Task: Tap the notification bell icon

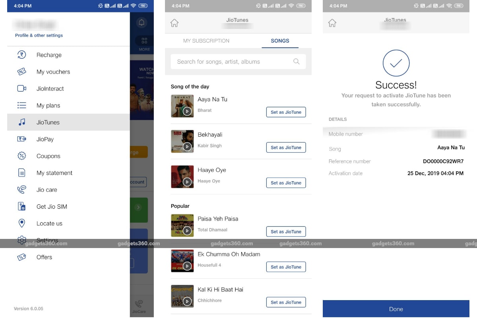Action: click(x=141, y=23)
